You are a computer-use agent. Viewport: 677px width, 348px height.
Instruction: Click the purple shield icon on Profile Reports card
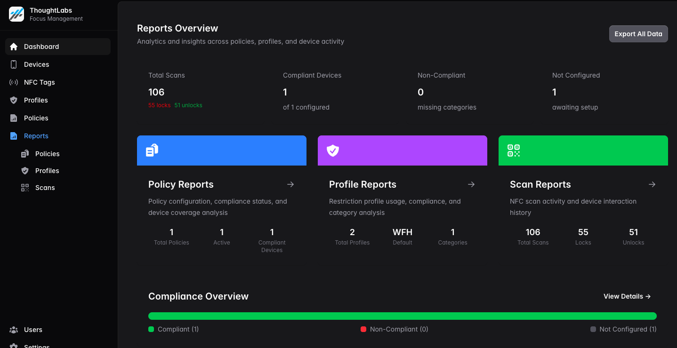tap(333, 150)
